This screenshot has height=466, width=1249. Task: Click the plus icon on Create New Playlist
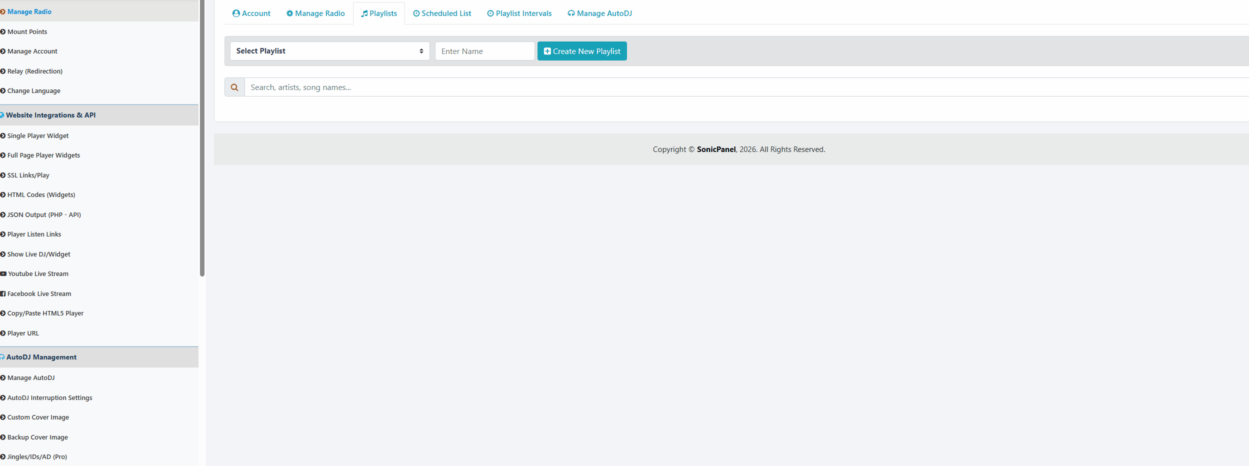pos(547,51)
